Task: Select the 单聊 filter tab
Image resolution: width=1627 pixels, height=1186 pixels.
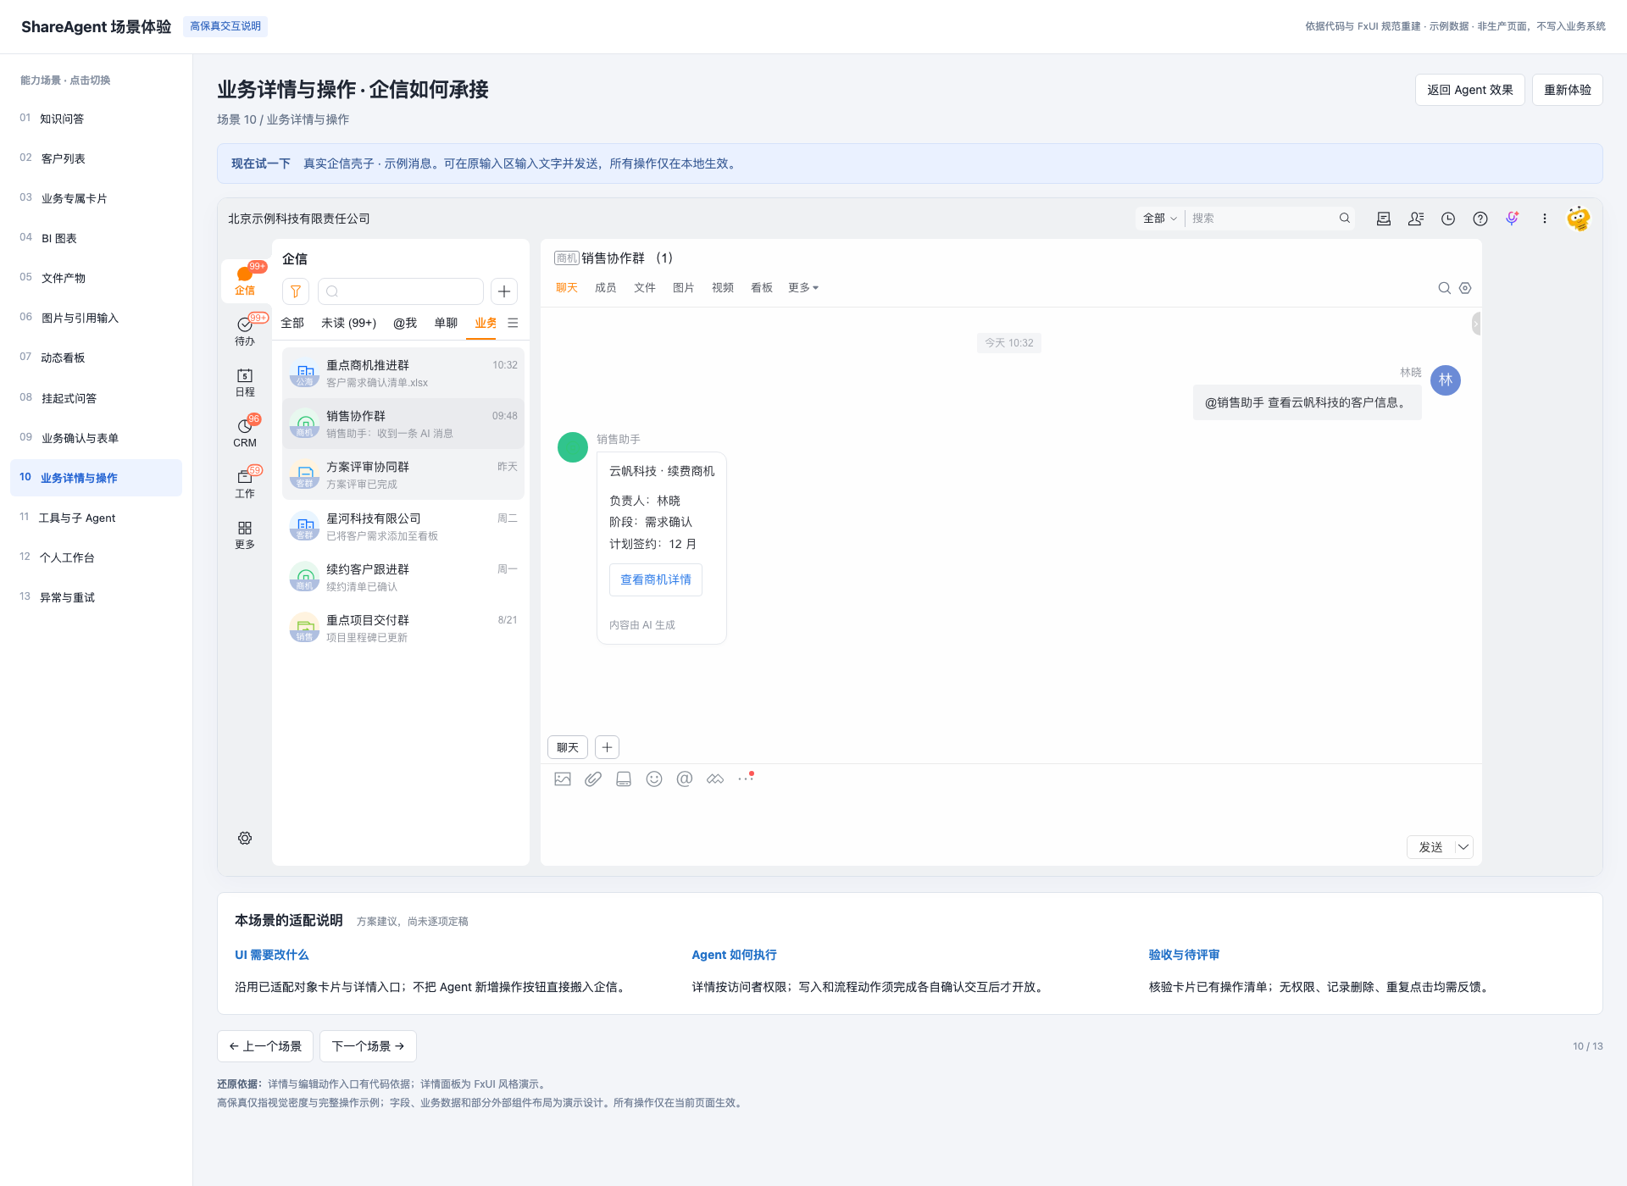Action: 446,323
